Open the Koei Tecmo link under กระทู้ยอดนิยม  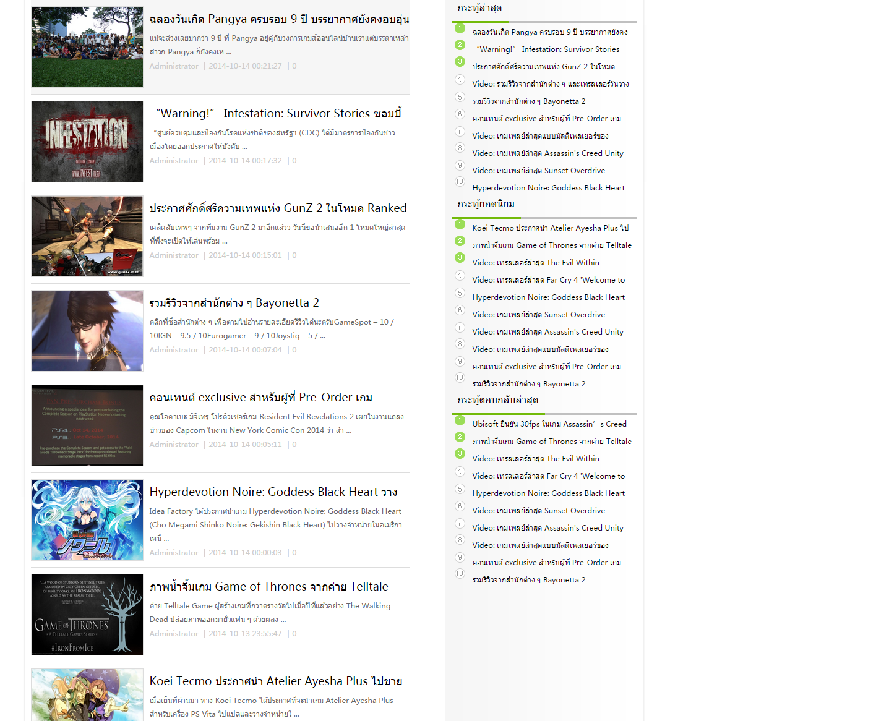click(x=551, y=228)
